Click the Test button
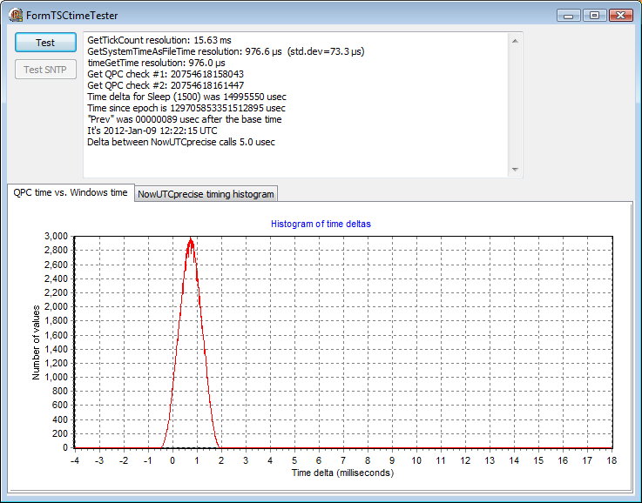The width and height of the screenshot is (642, 503). [x=45, y=43]
